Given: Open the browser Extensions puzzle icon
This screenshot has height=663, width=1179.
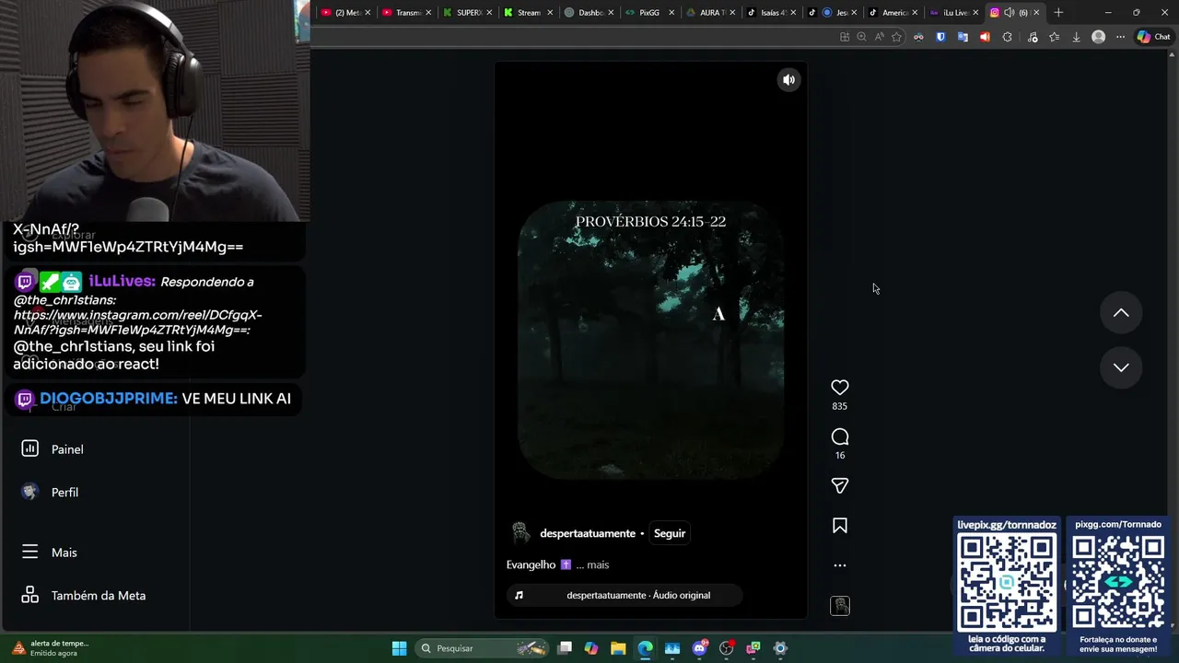Looking at the screenshot, I should 1007,37.
